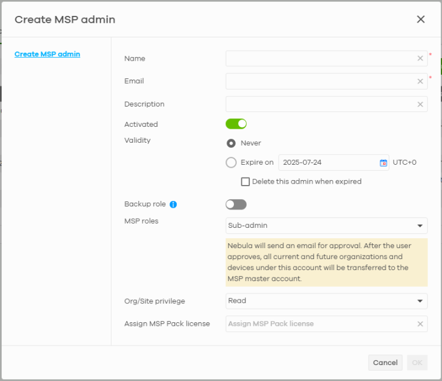The width and height of the screenshot is (442, 381).
Task: Check Delete this admin when expired
Action: pyautogui.click(x=245, y=182)
